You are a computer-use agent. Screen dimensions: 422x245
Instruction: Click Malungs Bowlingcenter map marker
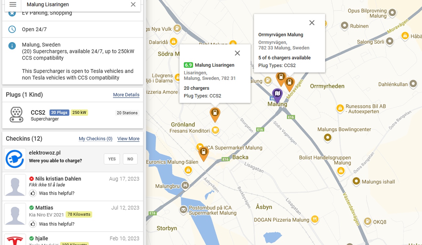pyautogui.click(x=327, y=137)
